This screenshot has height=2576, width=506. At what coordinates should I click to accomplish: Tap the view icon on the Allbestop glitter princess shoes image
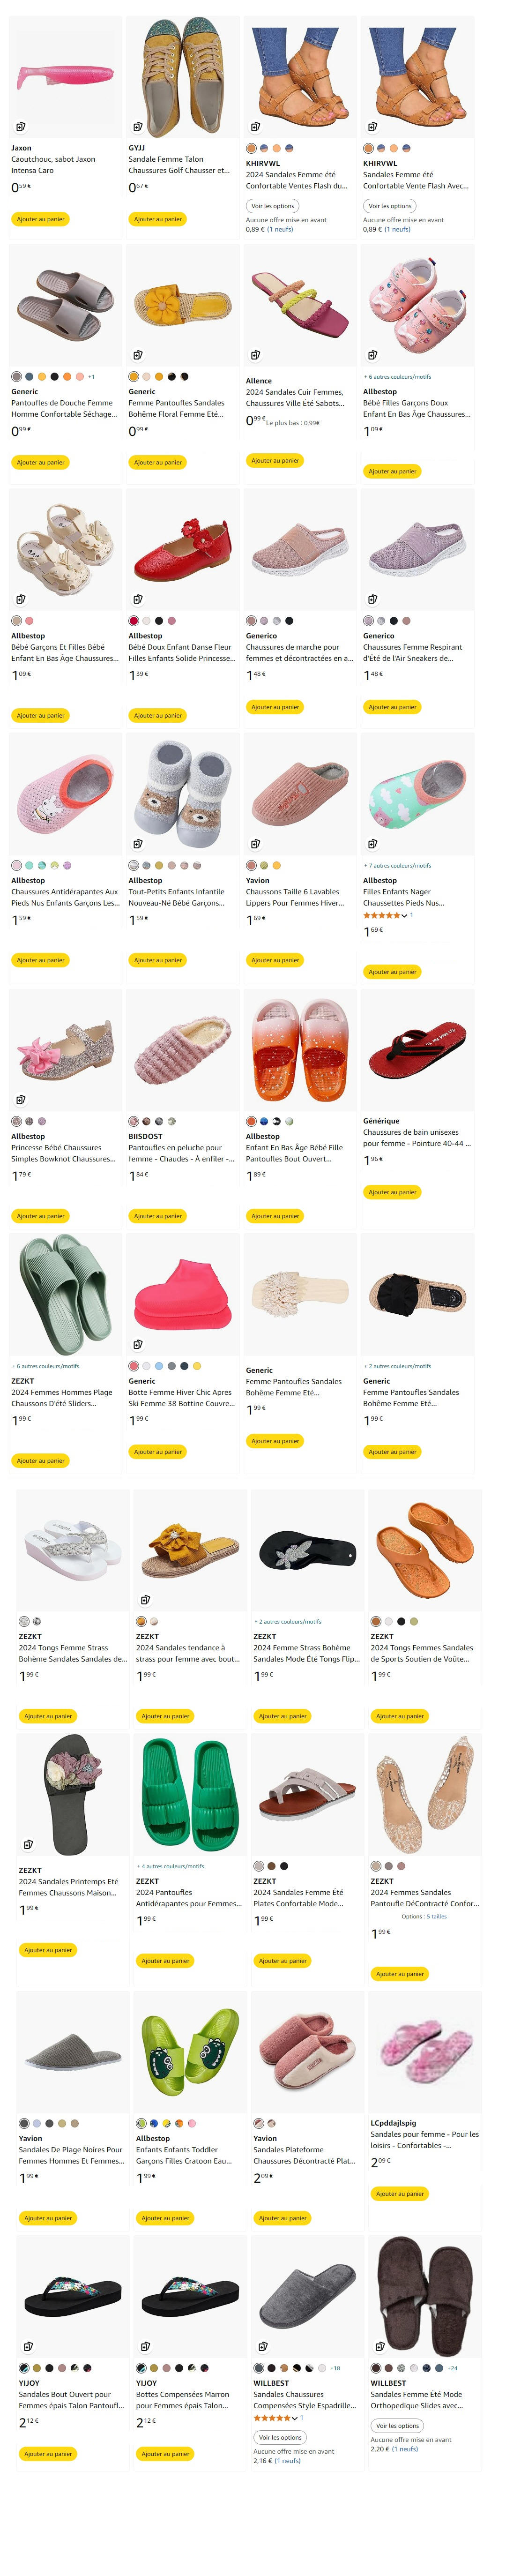click(x=20, y=1099)
